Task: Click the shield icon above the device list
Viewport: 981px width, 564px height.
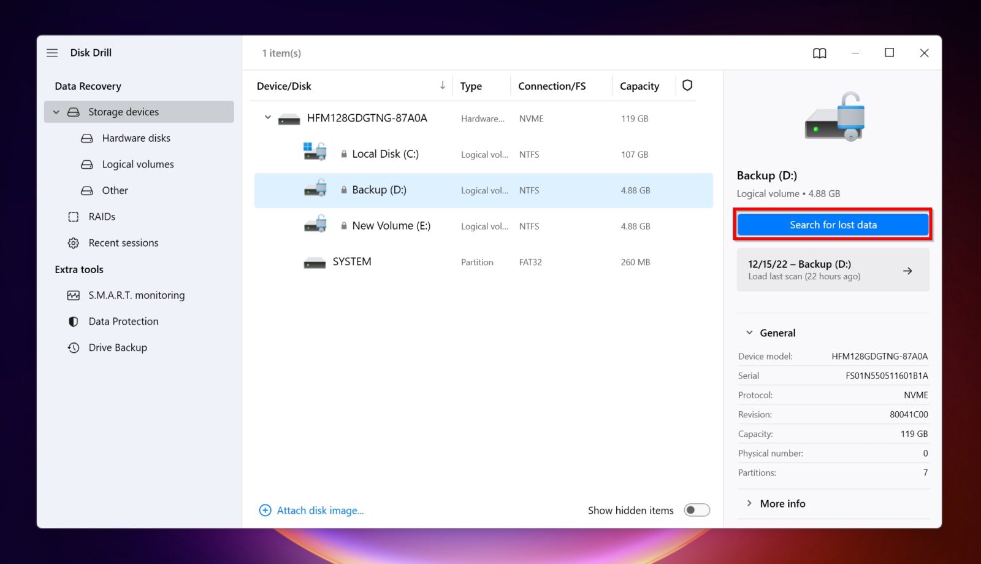Action: pos(686,85)
